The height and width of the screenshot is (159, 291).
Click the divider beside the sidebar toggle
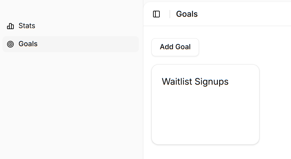coord(170,14)
